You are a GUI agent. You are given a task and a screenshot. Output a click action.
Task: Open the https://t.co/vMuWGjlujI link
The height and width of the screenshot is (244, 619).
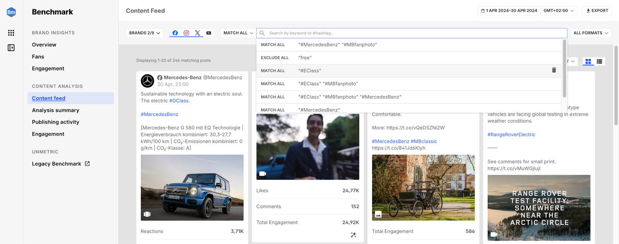coord(514,168)
